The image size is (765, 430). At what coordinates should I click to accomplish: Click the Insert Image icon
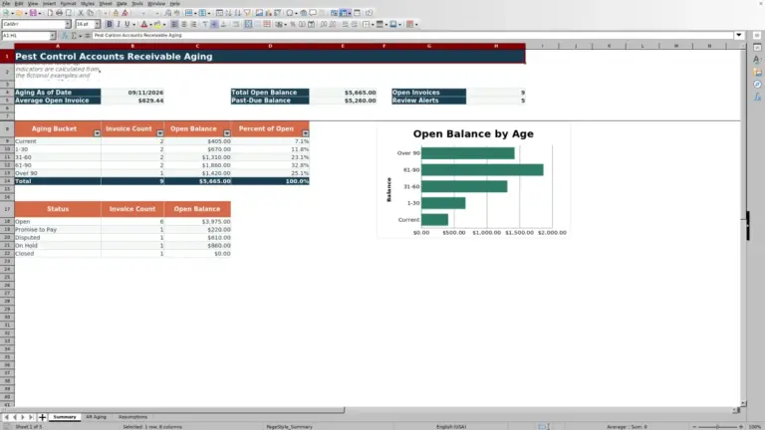click(259, 13)
